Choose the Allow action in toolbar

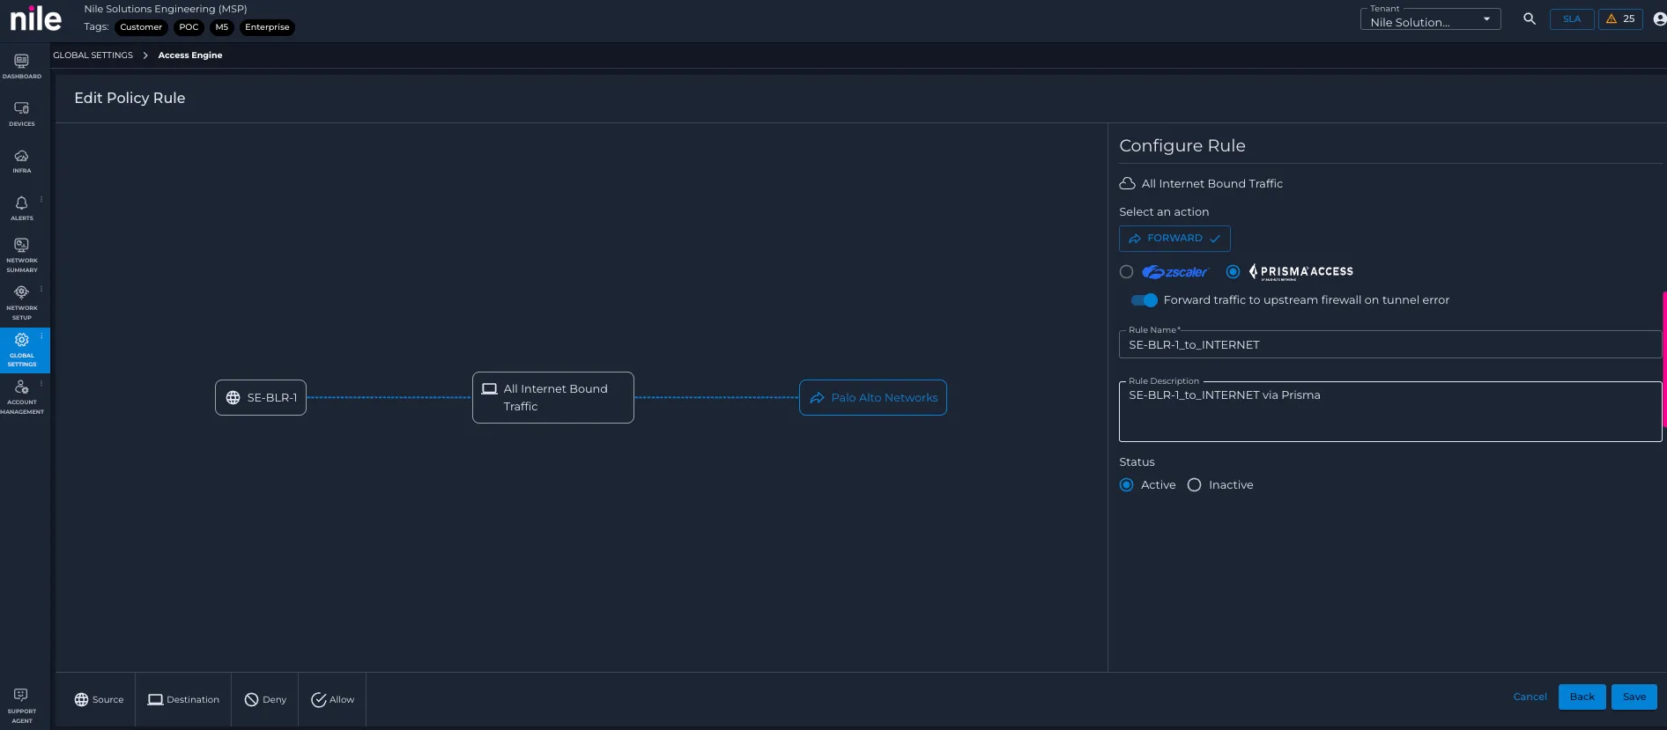tap(332, 699)
